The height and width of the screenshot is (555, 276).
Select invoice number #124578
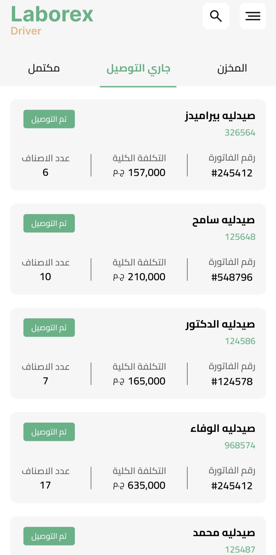coord(232,381)
